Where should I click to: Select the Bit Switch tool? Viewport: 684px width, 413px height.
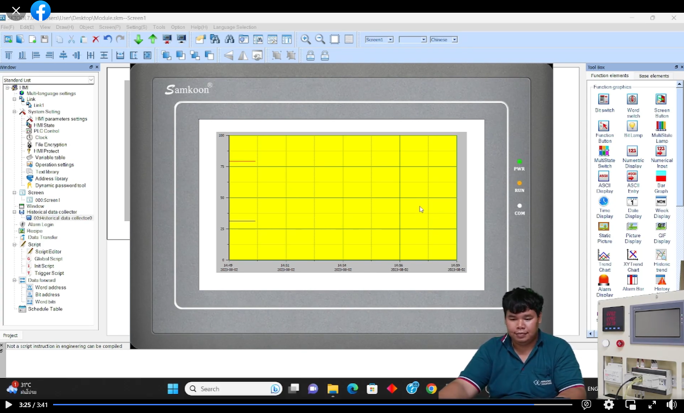tap(604, 103)
